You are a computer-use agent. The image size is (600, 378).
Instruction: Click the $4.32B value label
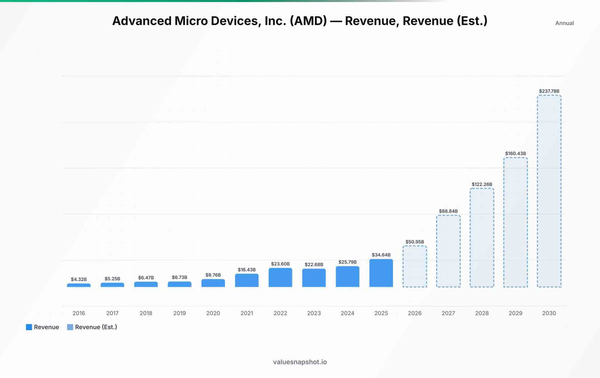click(x=79, y=279)
